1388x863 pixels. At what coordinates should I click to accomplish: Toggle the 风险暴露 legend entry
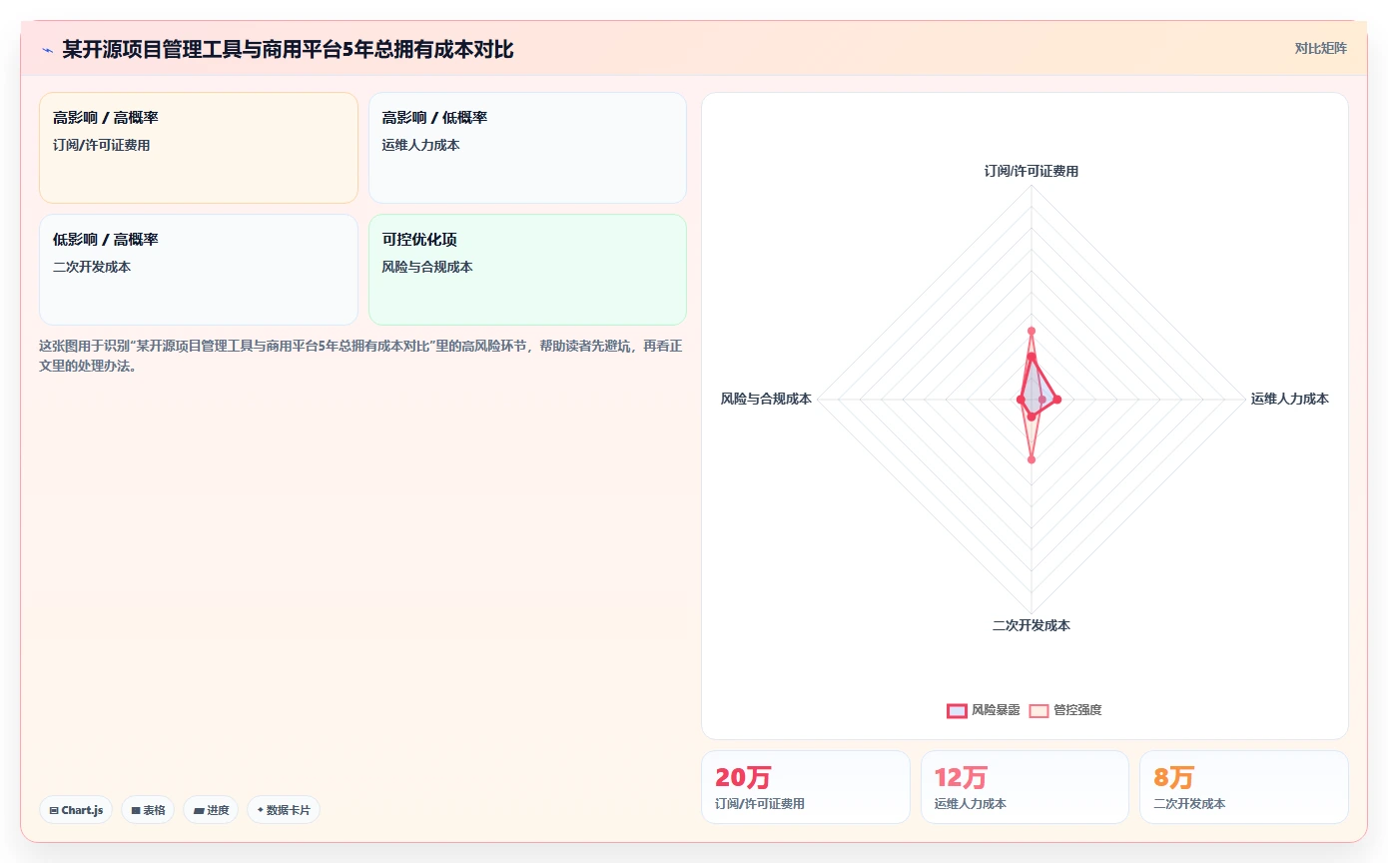coord(984,710)
